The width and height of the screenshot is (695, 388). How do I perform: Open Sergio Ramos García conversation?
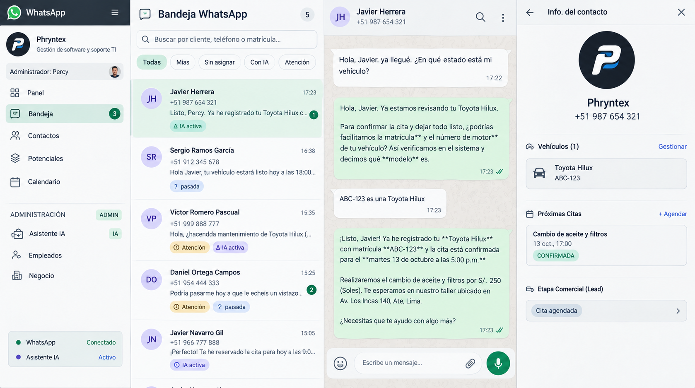227,169
